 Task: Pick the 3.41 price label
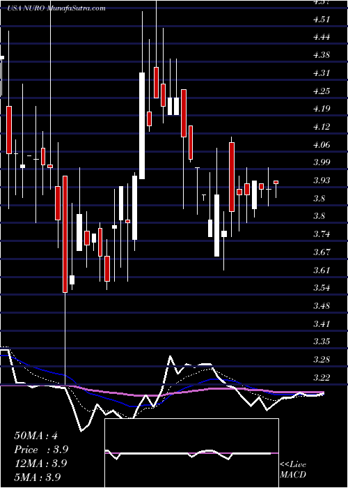coord(321,323)
